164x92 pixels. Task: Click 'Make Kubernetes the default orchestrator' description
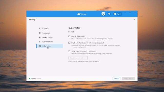click(96, 46)
